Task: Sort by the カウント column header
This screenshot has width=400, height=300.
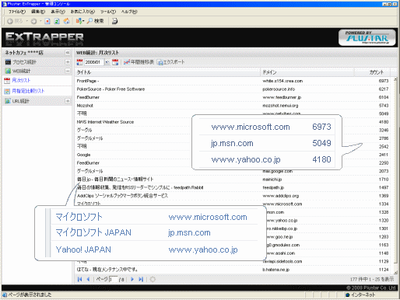Action: 373,72
